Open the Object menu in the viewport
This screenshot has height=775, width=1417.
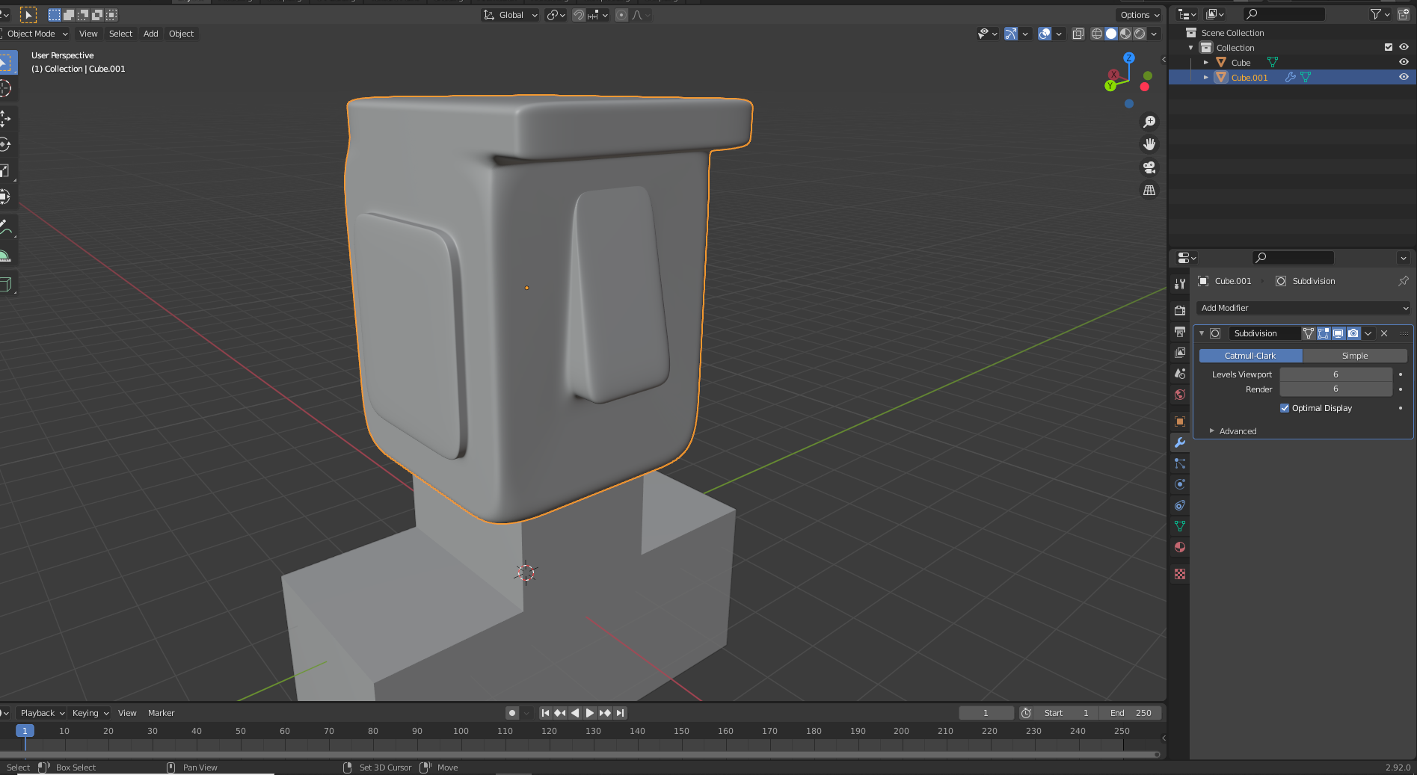pos(181,34)
